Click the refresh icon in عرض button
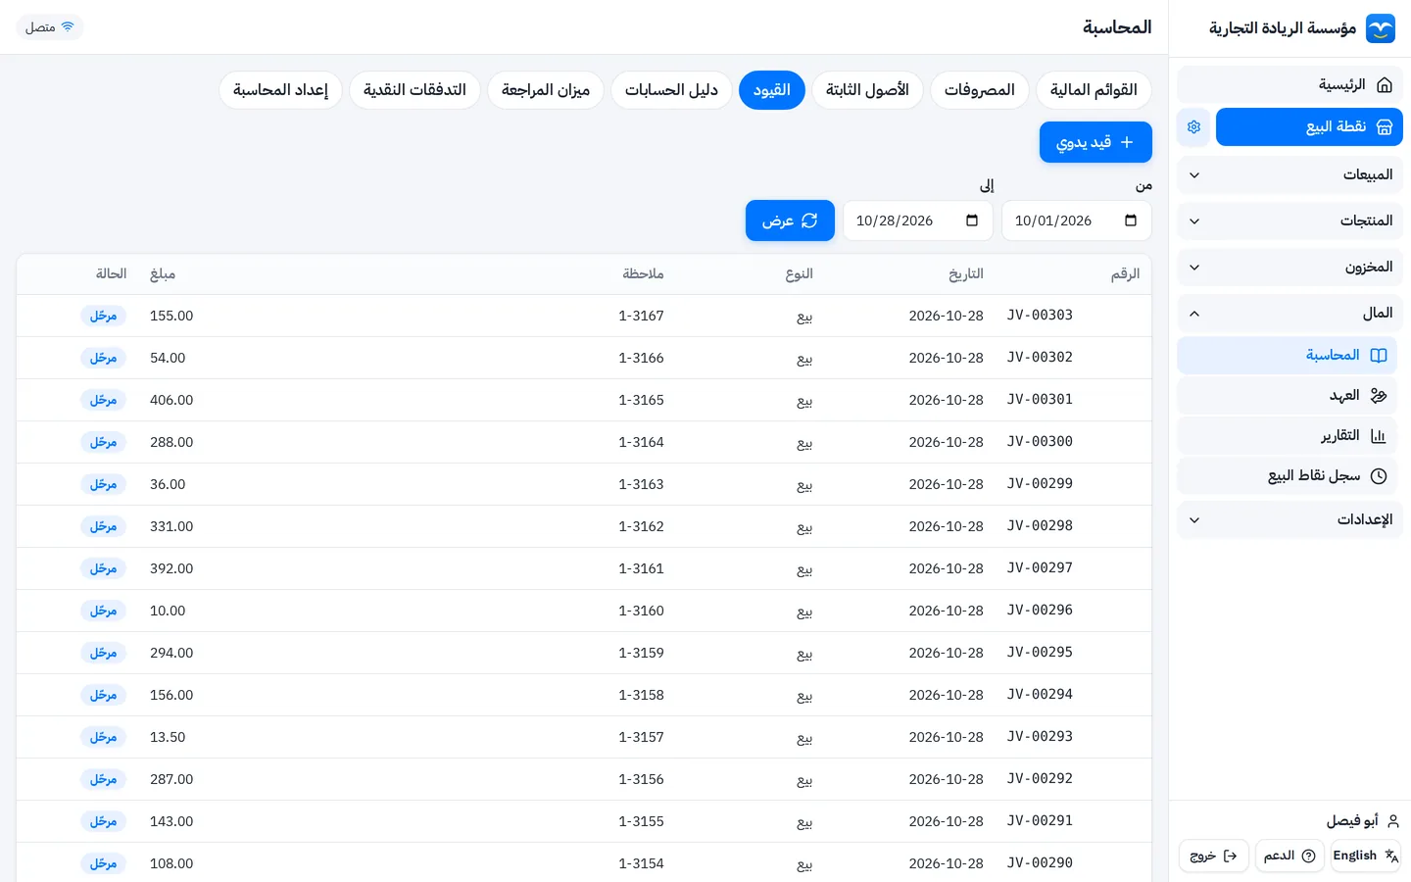 click(x=809, y=220)
